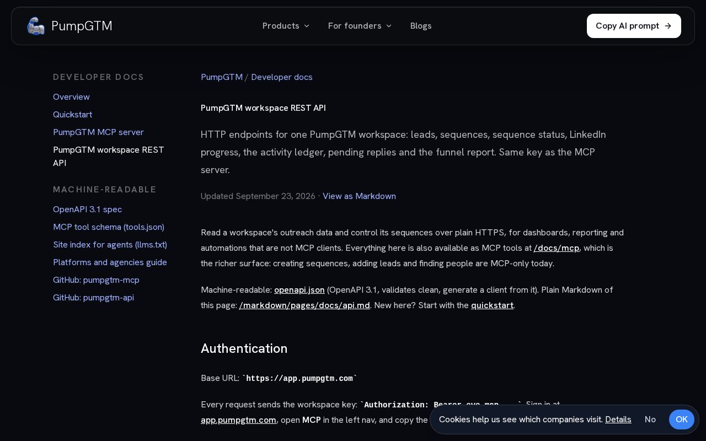
Task: Open cookie Details link
Action: click(618, 420)
